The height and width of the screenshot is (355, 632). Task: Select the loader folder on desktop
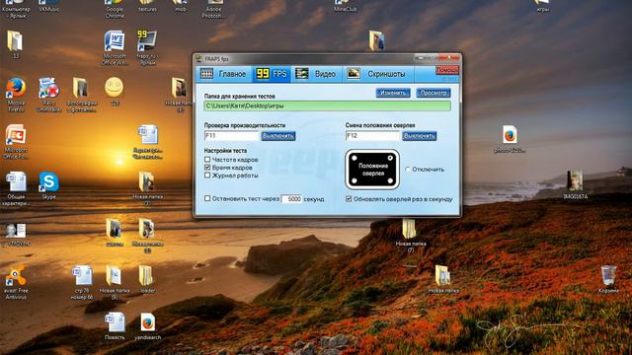[146, 279]
